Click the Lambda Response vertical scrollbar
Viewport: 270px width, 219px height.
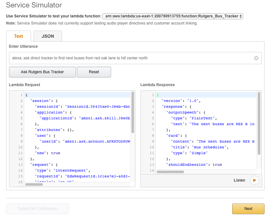tap(259, 123)
